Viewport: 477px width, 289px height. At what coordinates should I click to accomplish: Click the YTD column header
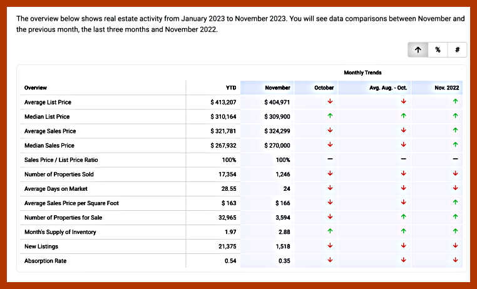pos(230,88)
